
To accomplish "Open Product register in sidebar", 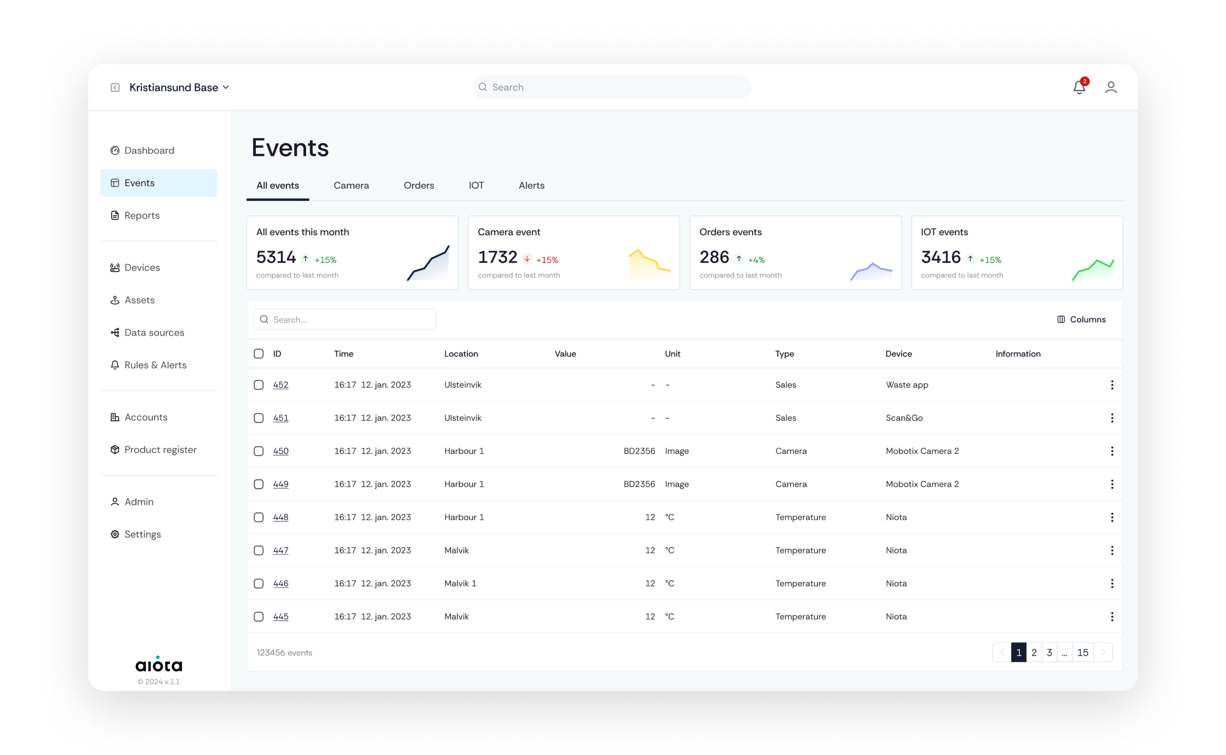I will [x=159, y=449].
